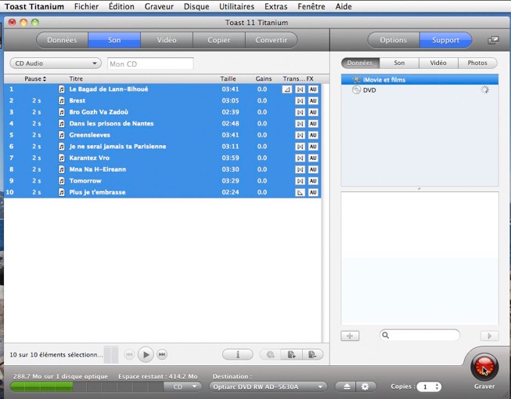Switch to the Vidéo main tab
This screenshot has height=399, width=511.
[167, 40]
